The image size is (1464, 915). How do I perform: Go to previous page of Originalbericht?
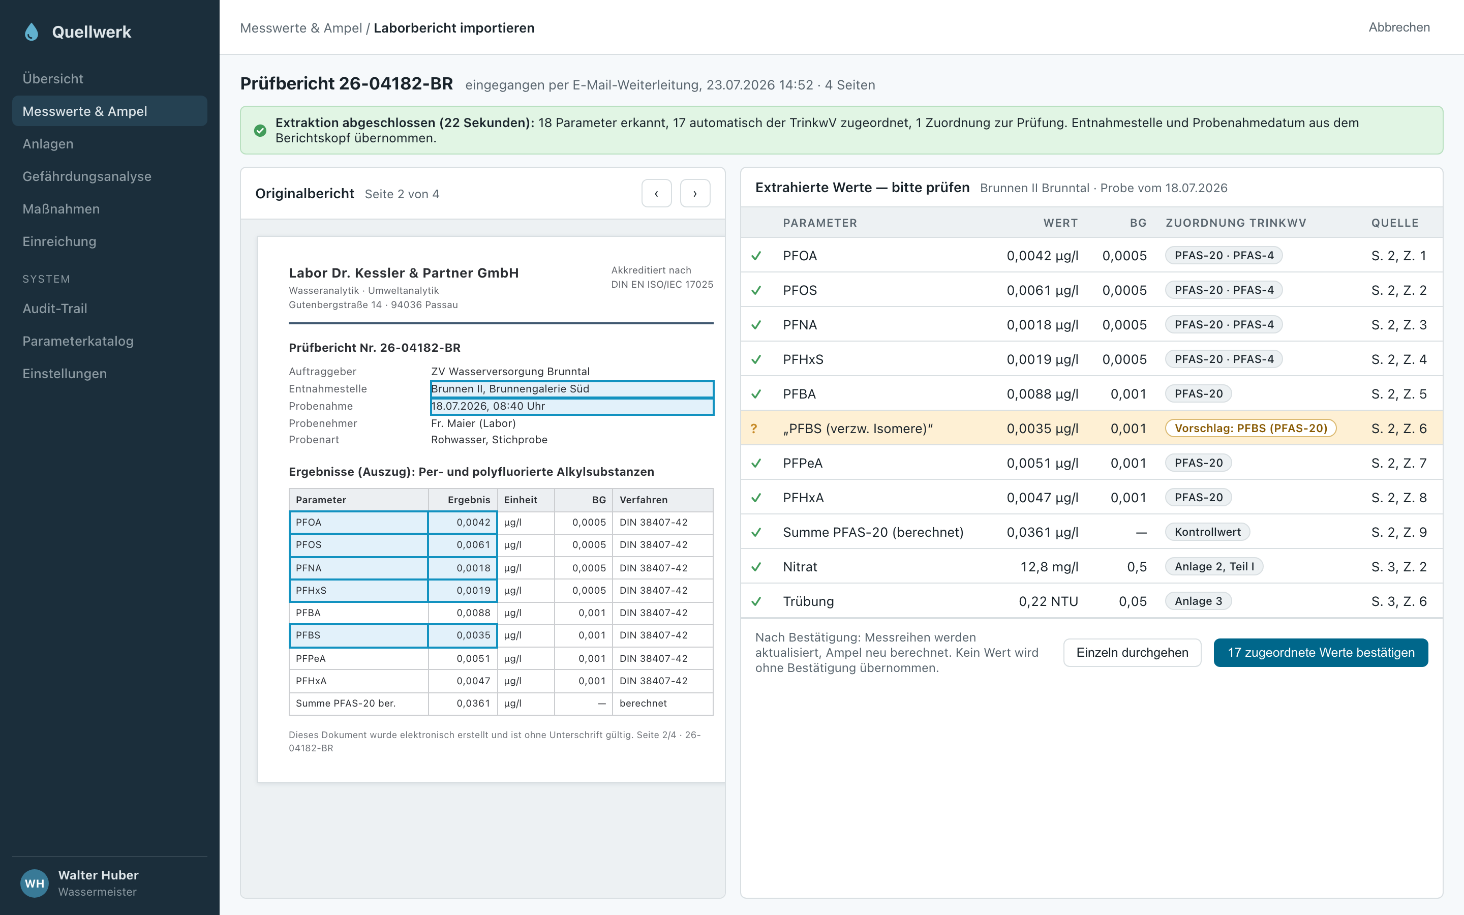tap(656, 194)
